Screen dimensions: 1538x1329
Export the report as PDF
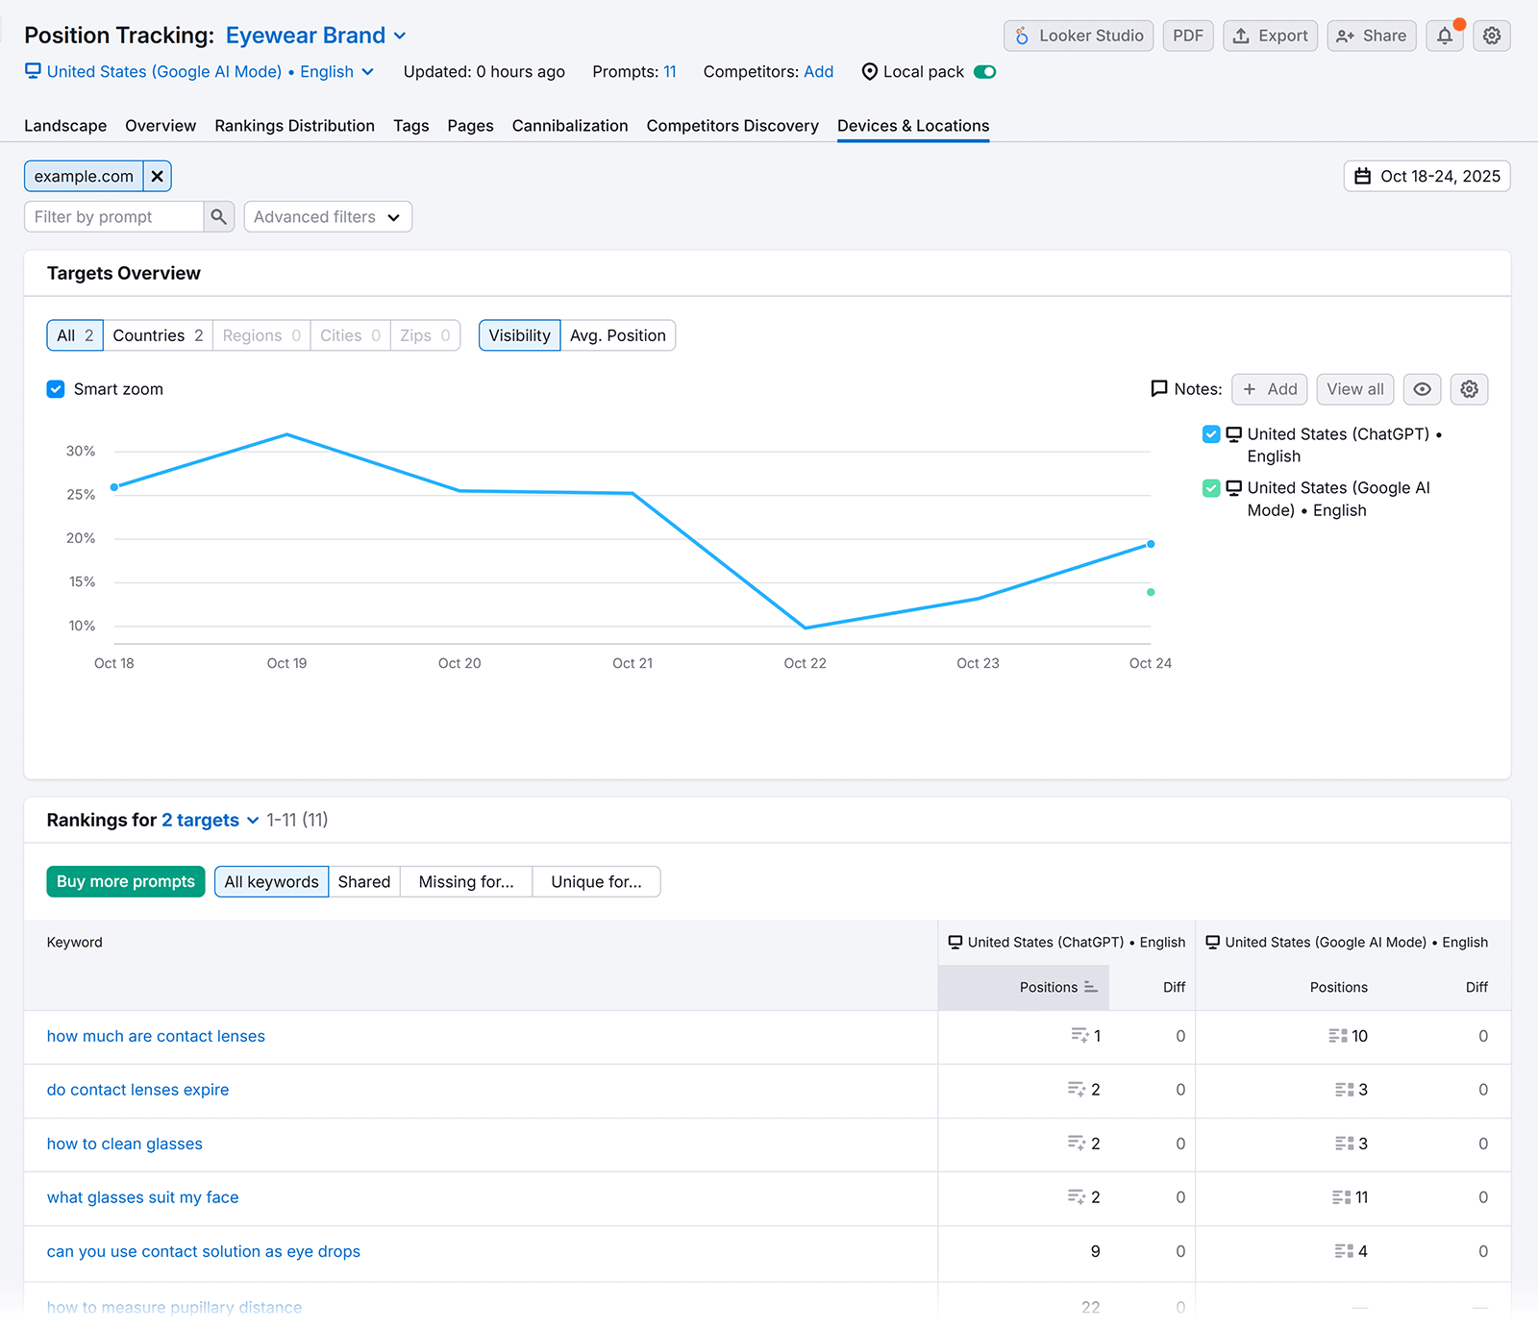[1188, 36]
